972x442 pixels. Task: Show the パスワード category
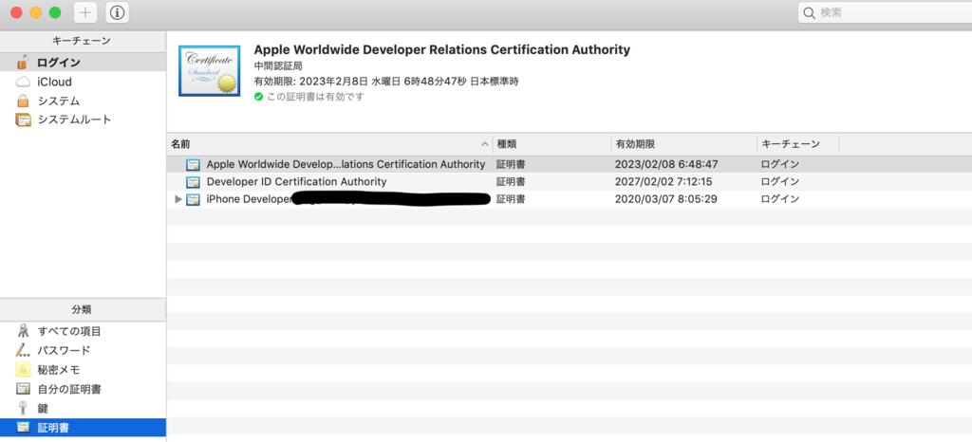click(x=84, y=350)
